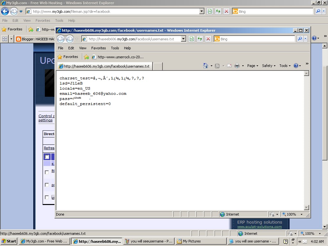Click Add to Favorites Bar icon in front window
This screenshot has width=328, height=246.
point(86,57)
